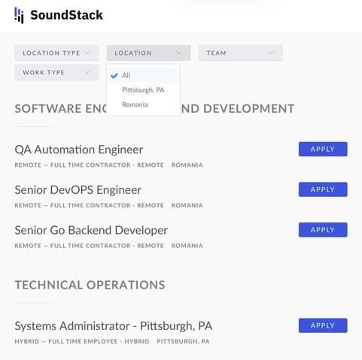Open Systems Administrator - Pittsburgh, PA listing
The height and width of the screenshot is (360, 362).
(x=114, y=326)
